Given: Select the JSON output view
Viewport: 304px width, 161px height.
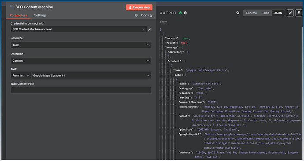Looking at the screenshot, I should pos(278,13).
